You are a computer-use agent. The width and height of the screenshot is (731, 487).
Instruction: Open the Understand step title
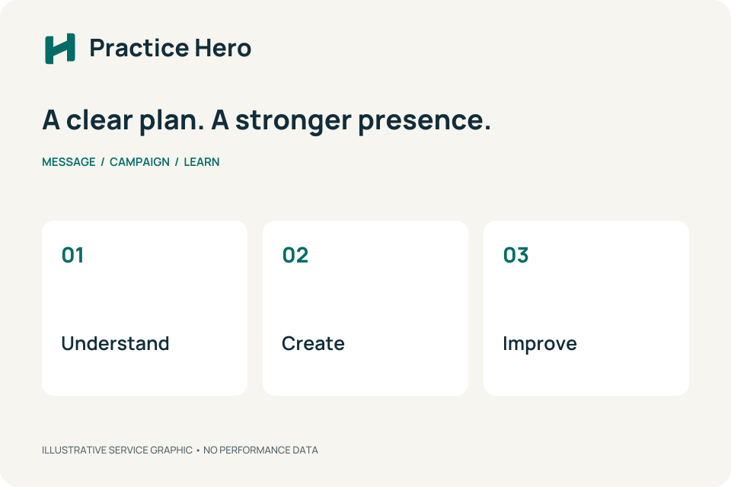(115, 343)
